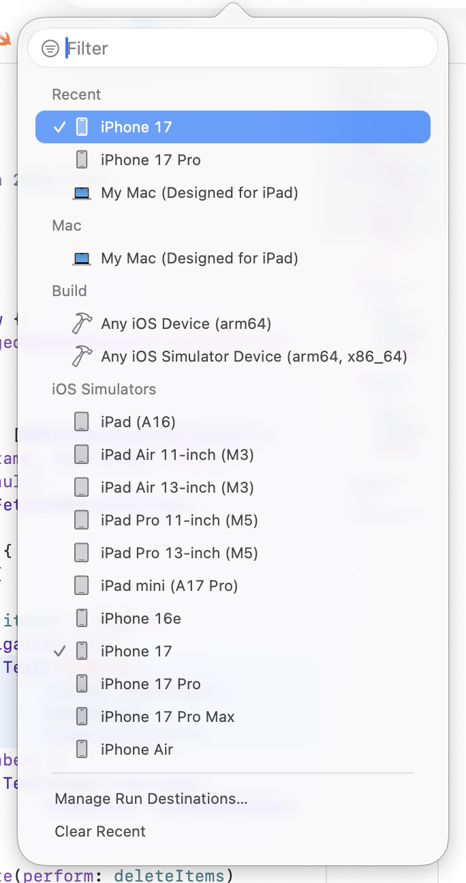Click the iPad mini (A17 Pro) tablet icon
The height and width of the screenshot is (883, 466).
pos(82,586)
